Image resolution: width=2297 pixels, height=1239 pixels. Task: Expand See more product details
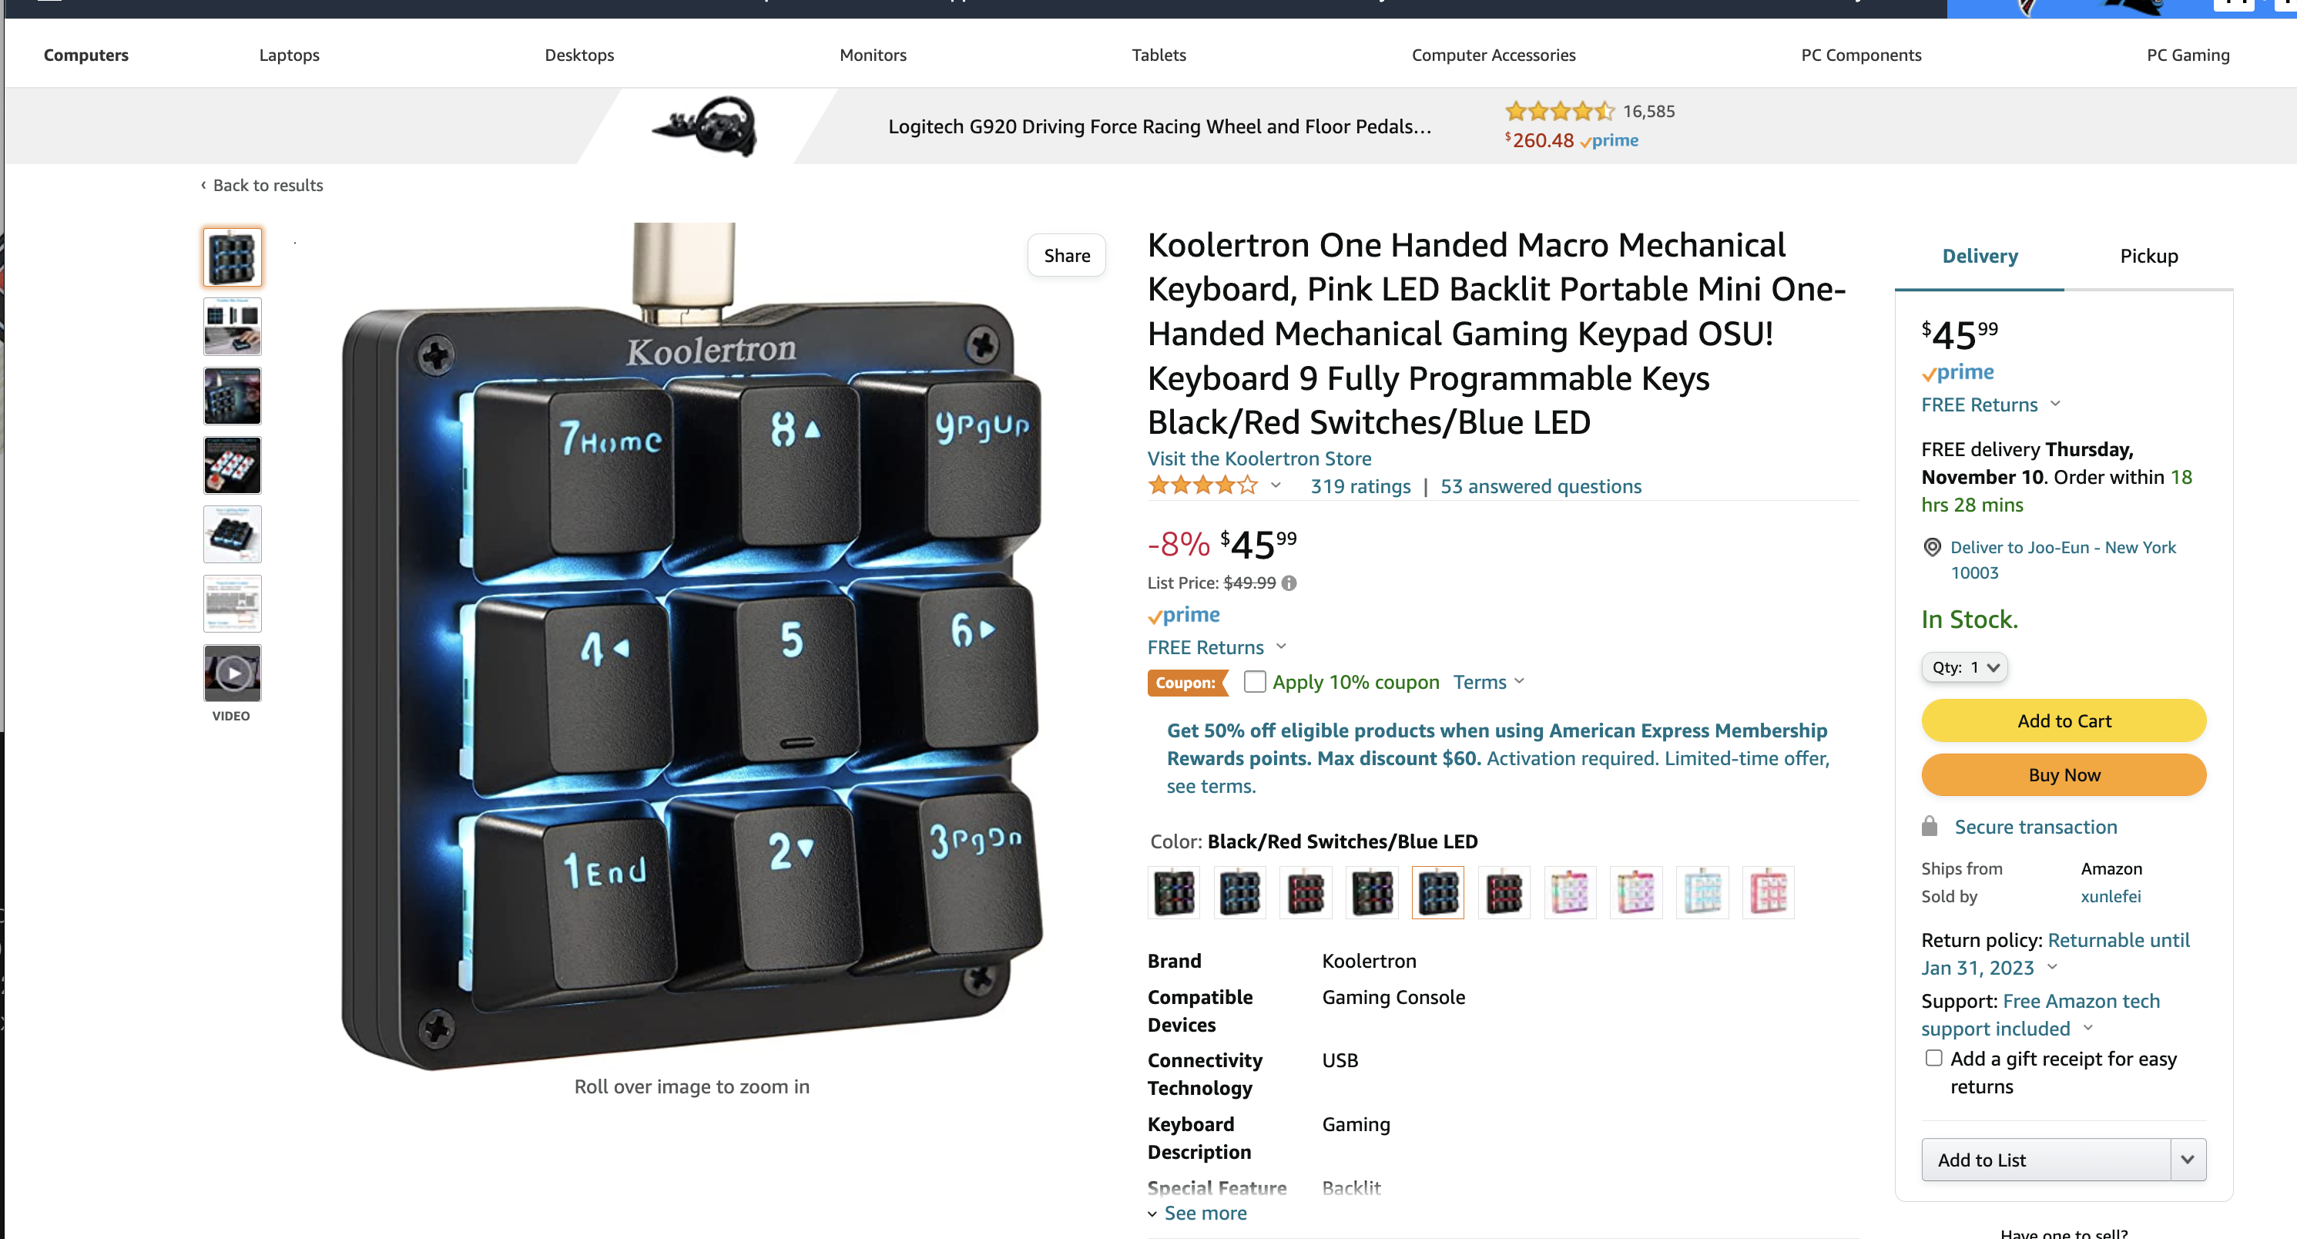(x=1197, y=1213)
